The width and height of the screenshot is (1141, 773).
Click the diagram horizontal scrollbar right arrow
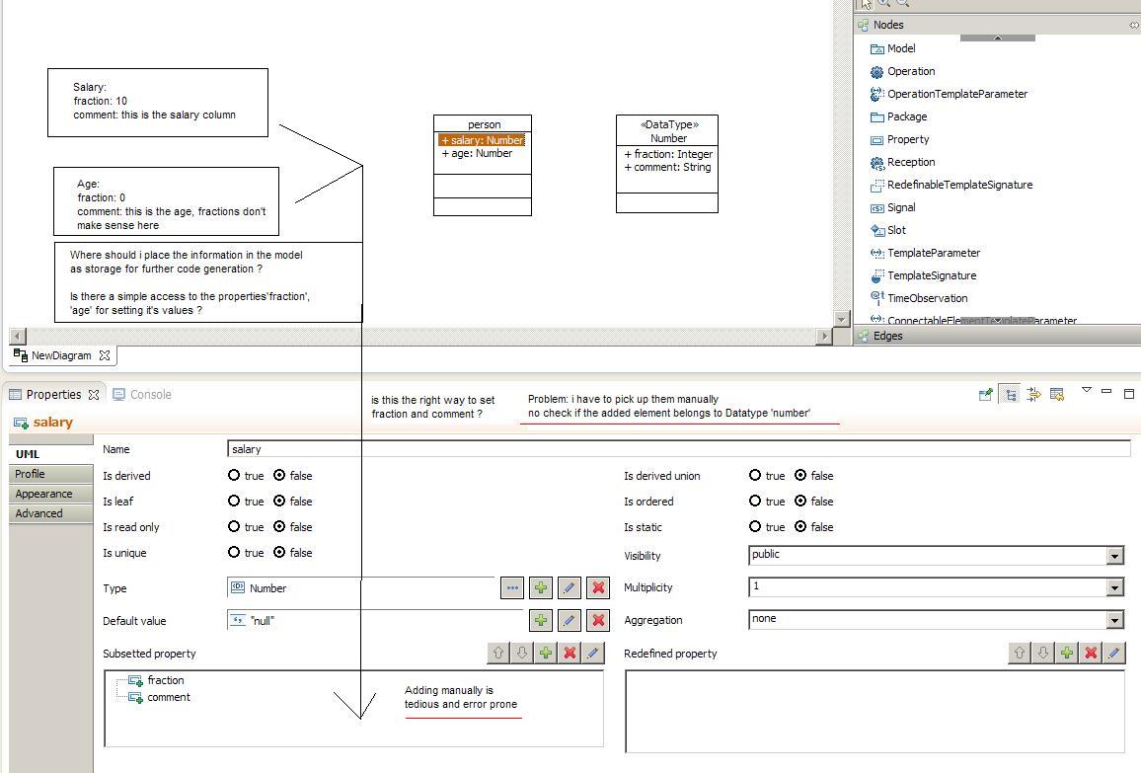[824, 337]
